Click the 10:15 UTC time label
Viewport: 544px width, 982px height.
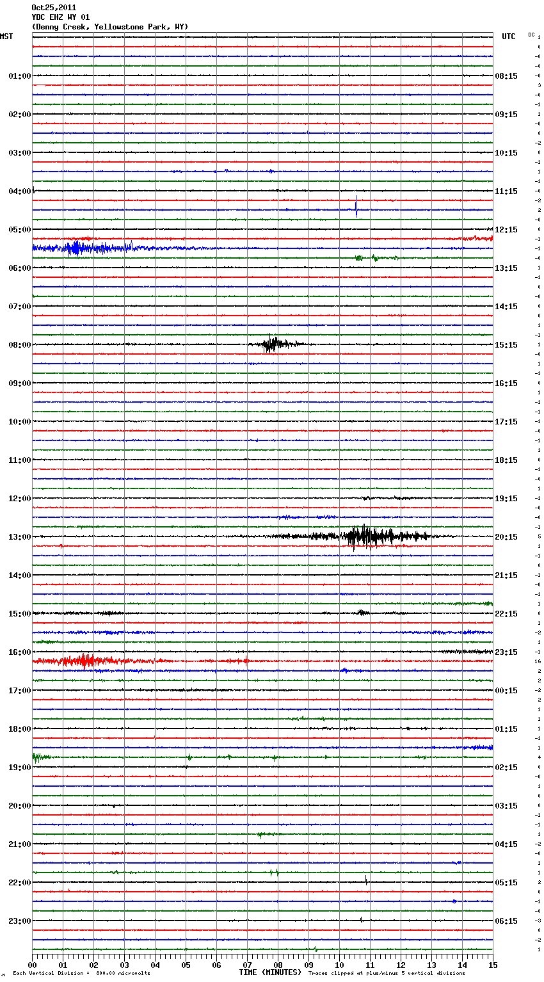pyautogui.click(x=506, y=153)
